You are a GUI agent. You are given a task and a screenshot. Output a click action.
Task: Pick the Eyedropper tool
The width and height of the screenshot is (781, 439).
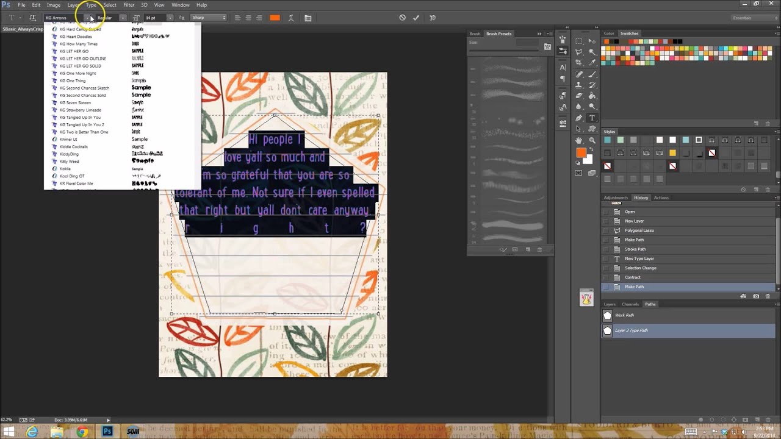pos(592,63)
